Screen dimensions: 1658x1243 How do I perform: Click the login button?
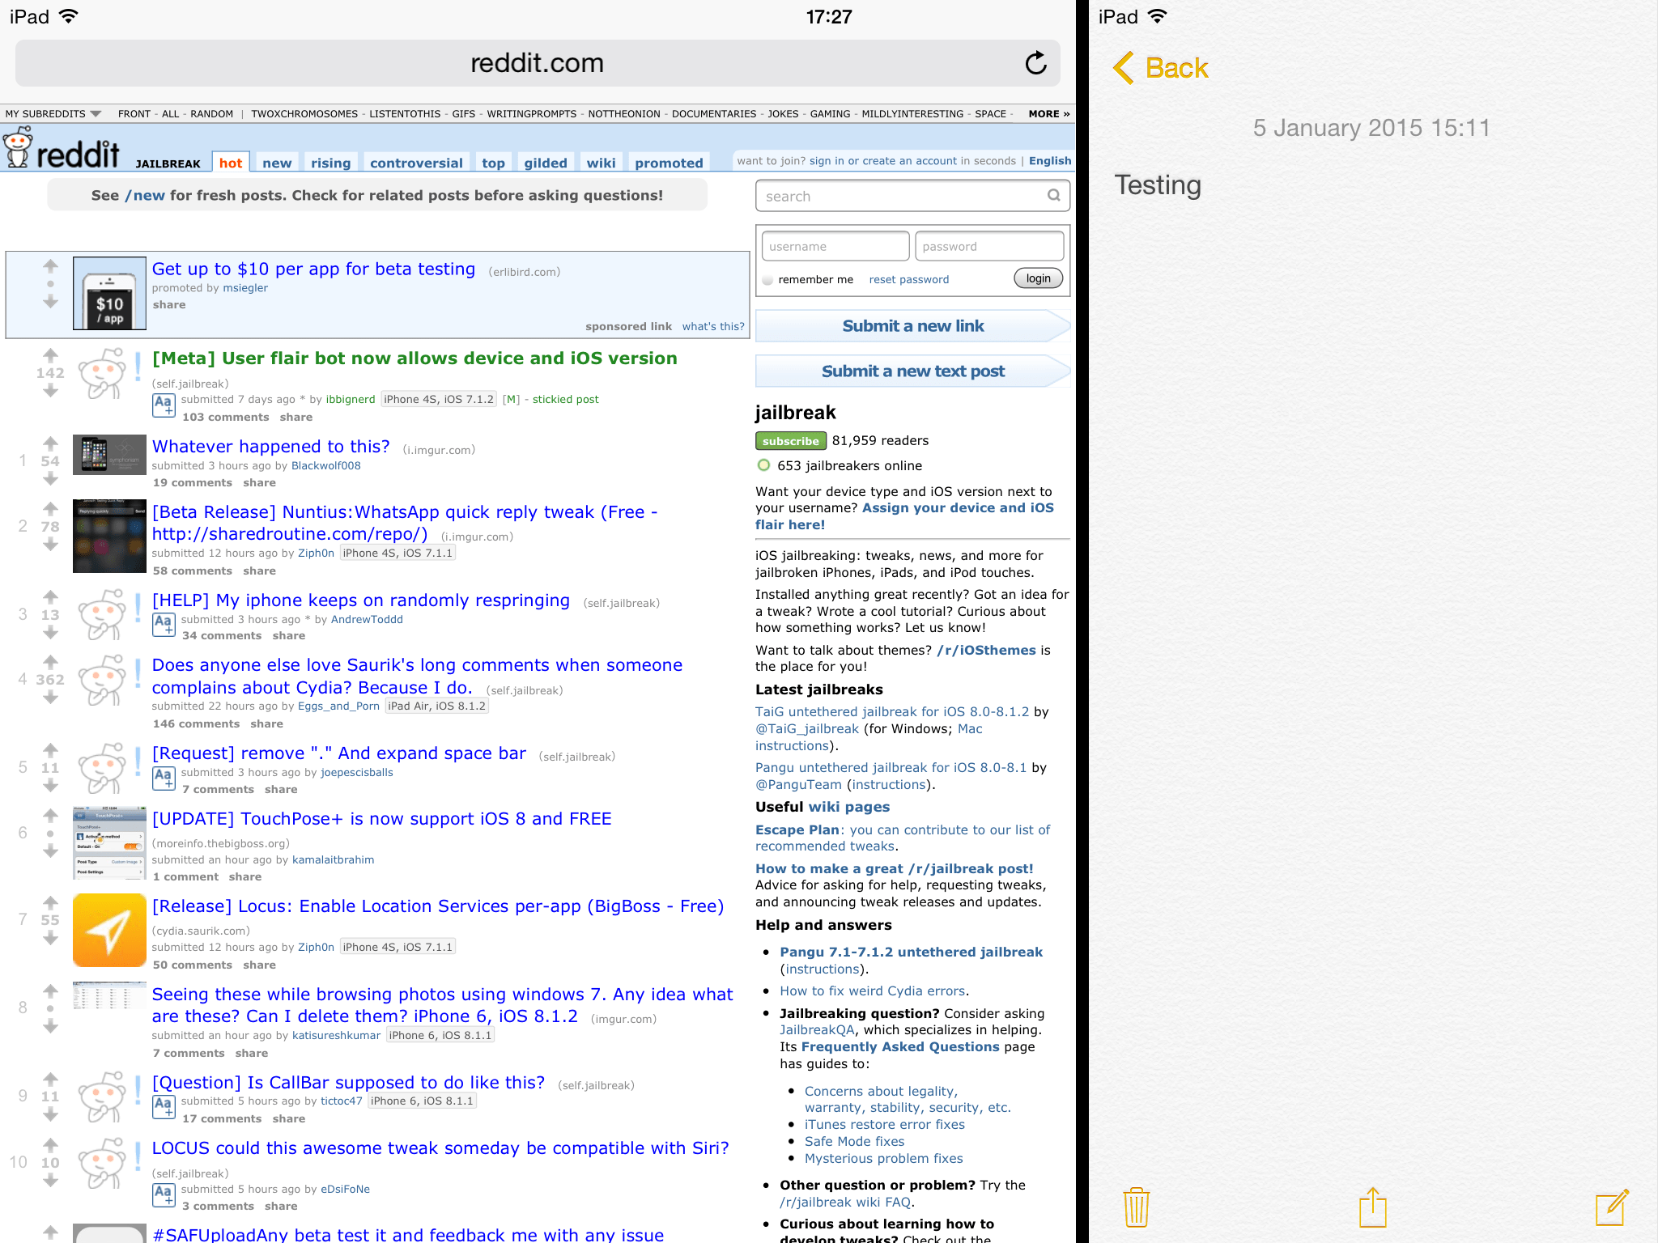[1038, 278]
